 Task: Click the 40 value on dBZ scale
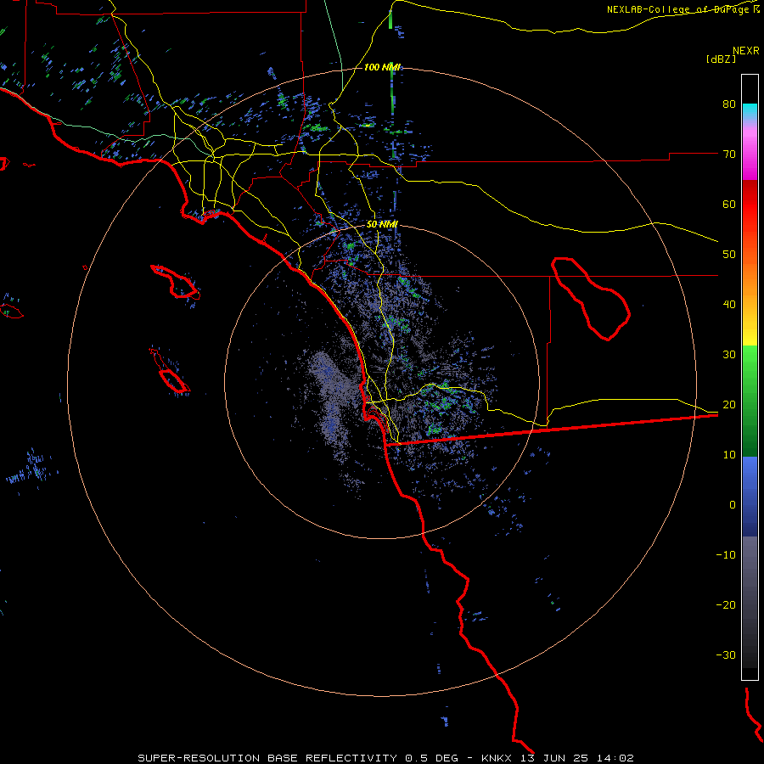click(x=729, y=305)
